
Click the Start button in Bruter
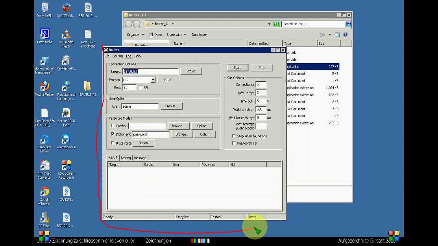(237, 68)
